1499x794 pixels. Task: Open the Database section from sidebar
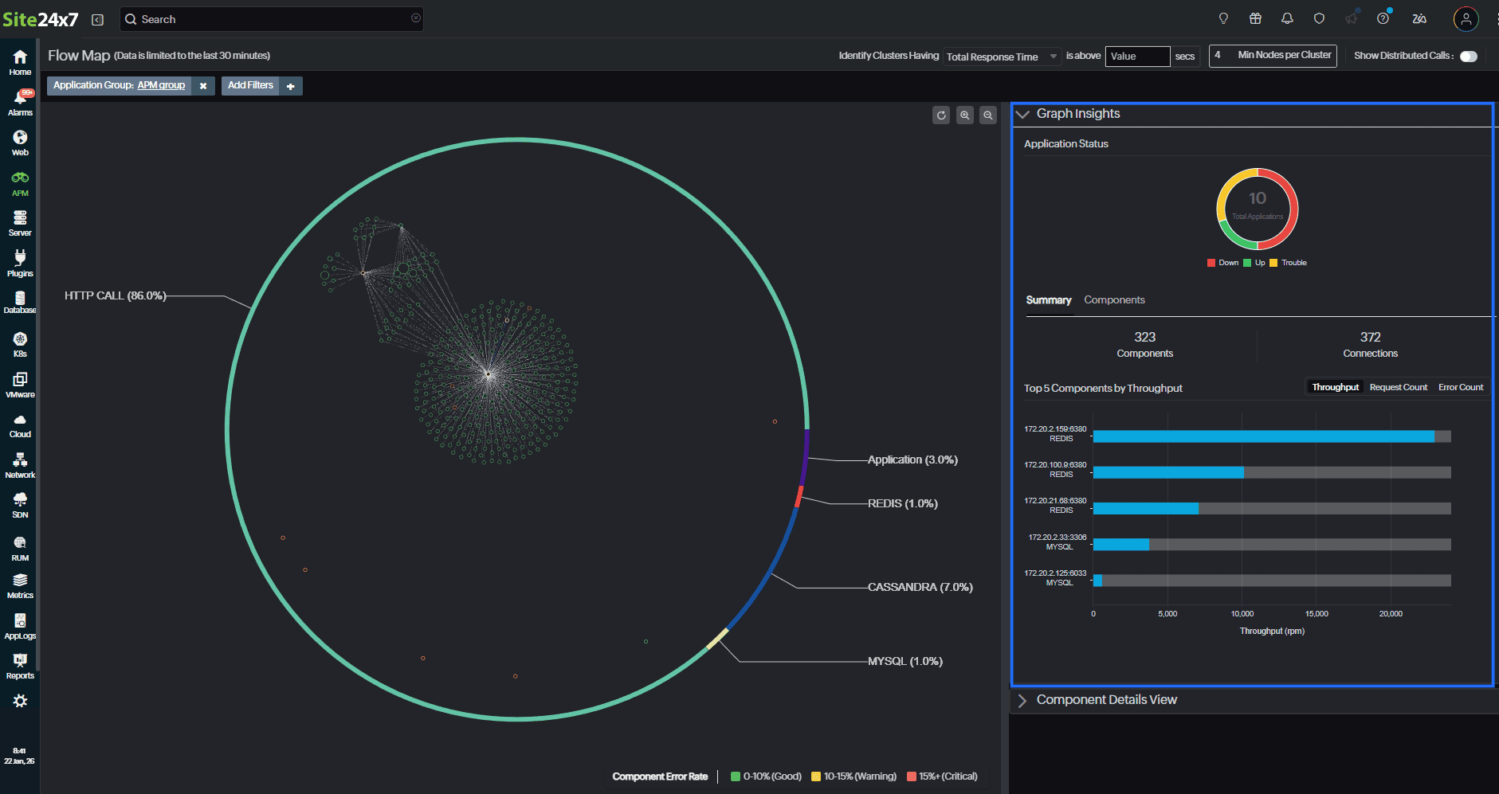click(19, 303)
